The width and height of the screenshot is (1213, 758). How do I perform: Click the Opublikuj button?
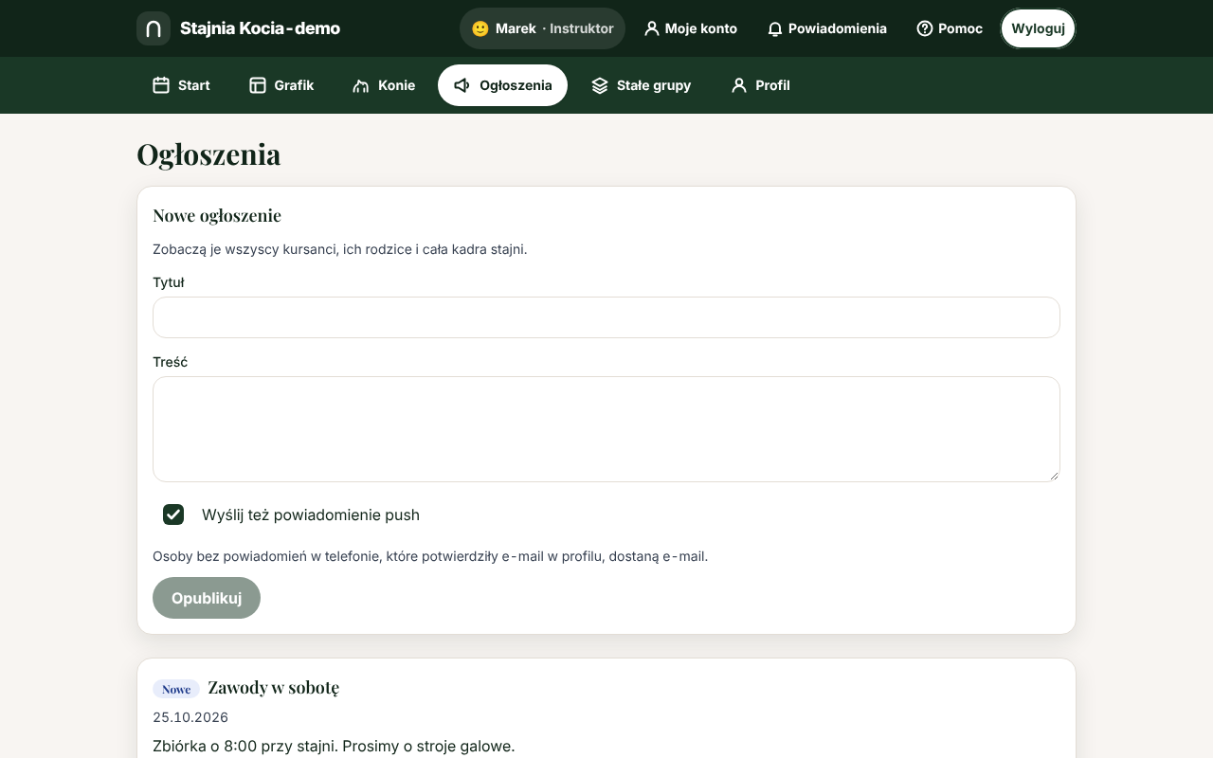click(207, 598)
